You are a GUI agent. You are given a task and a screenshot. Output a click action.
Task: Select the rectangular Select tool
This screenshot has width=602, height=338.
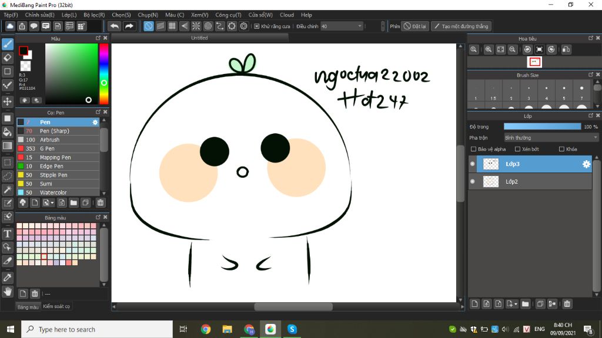8,163
